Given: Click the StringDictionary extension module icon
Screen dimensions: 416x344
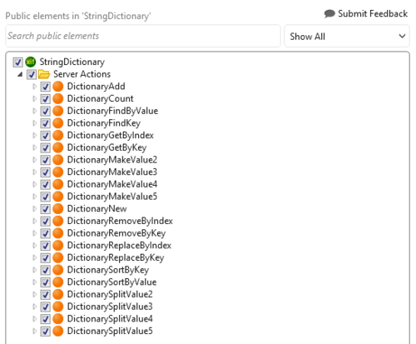Looking at the screenshot, I should (31, 62).
